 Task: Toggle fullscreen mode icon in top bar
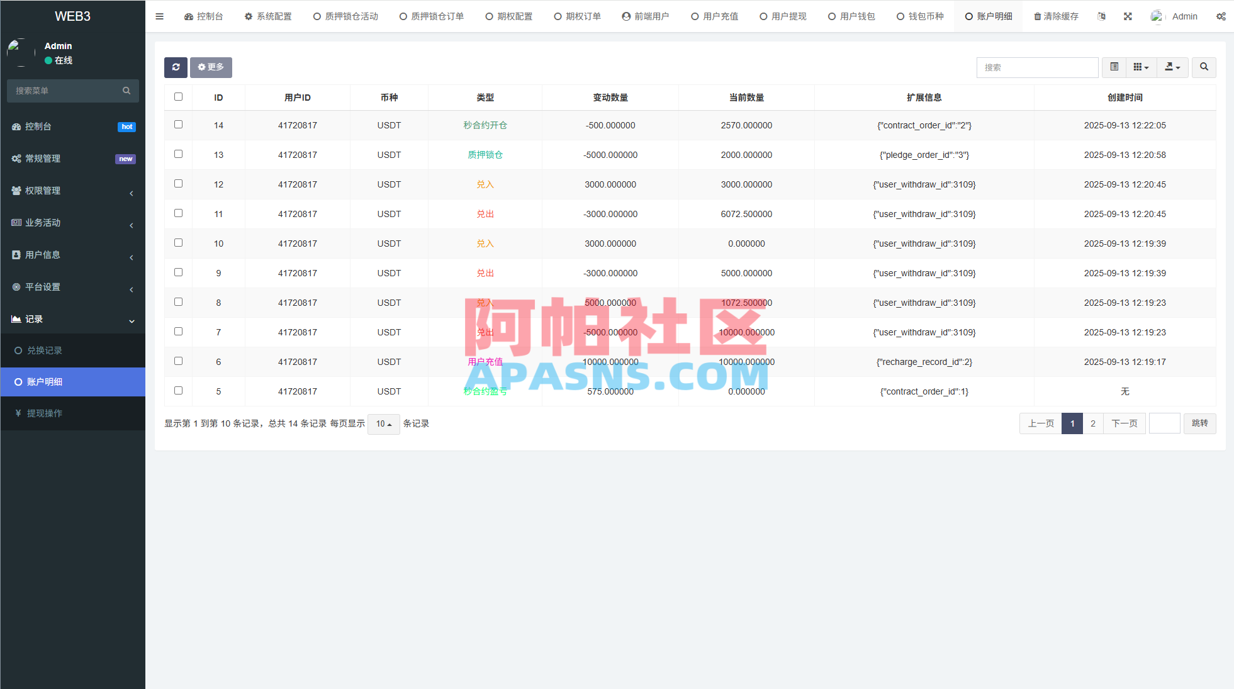click(x=1127, y=16)
